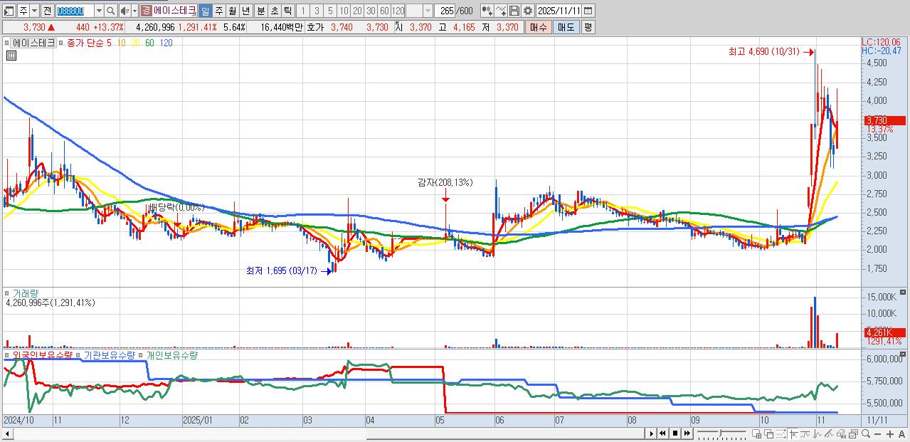910x442 pixels.
Task: Click the fast-forward button in chart replay
Action: click(x=687, y=433)
